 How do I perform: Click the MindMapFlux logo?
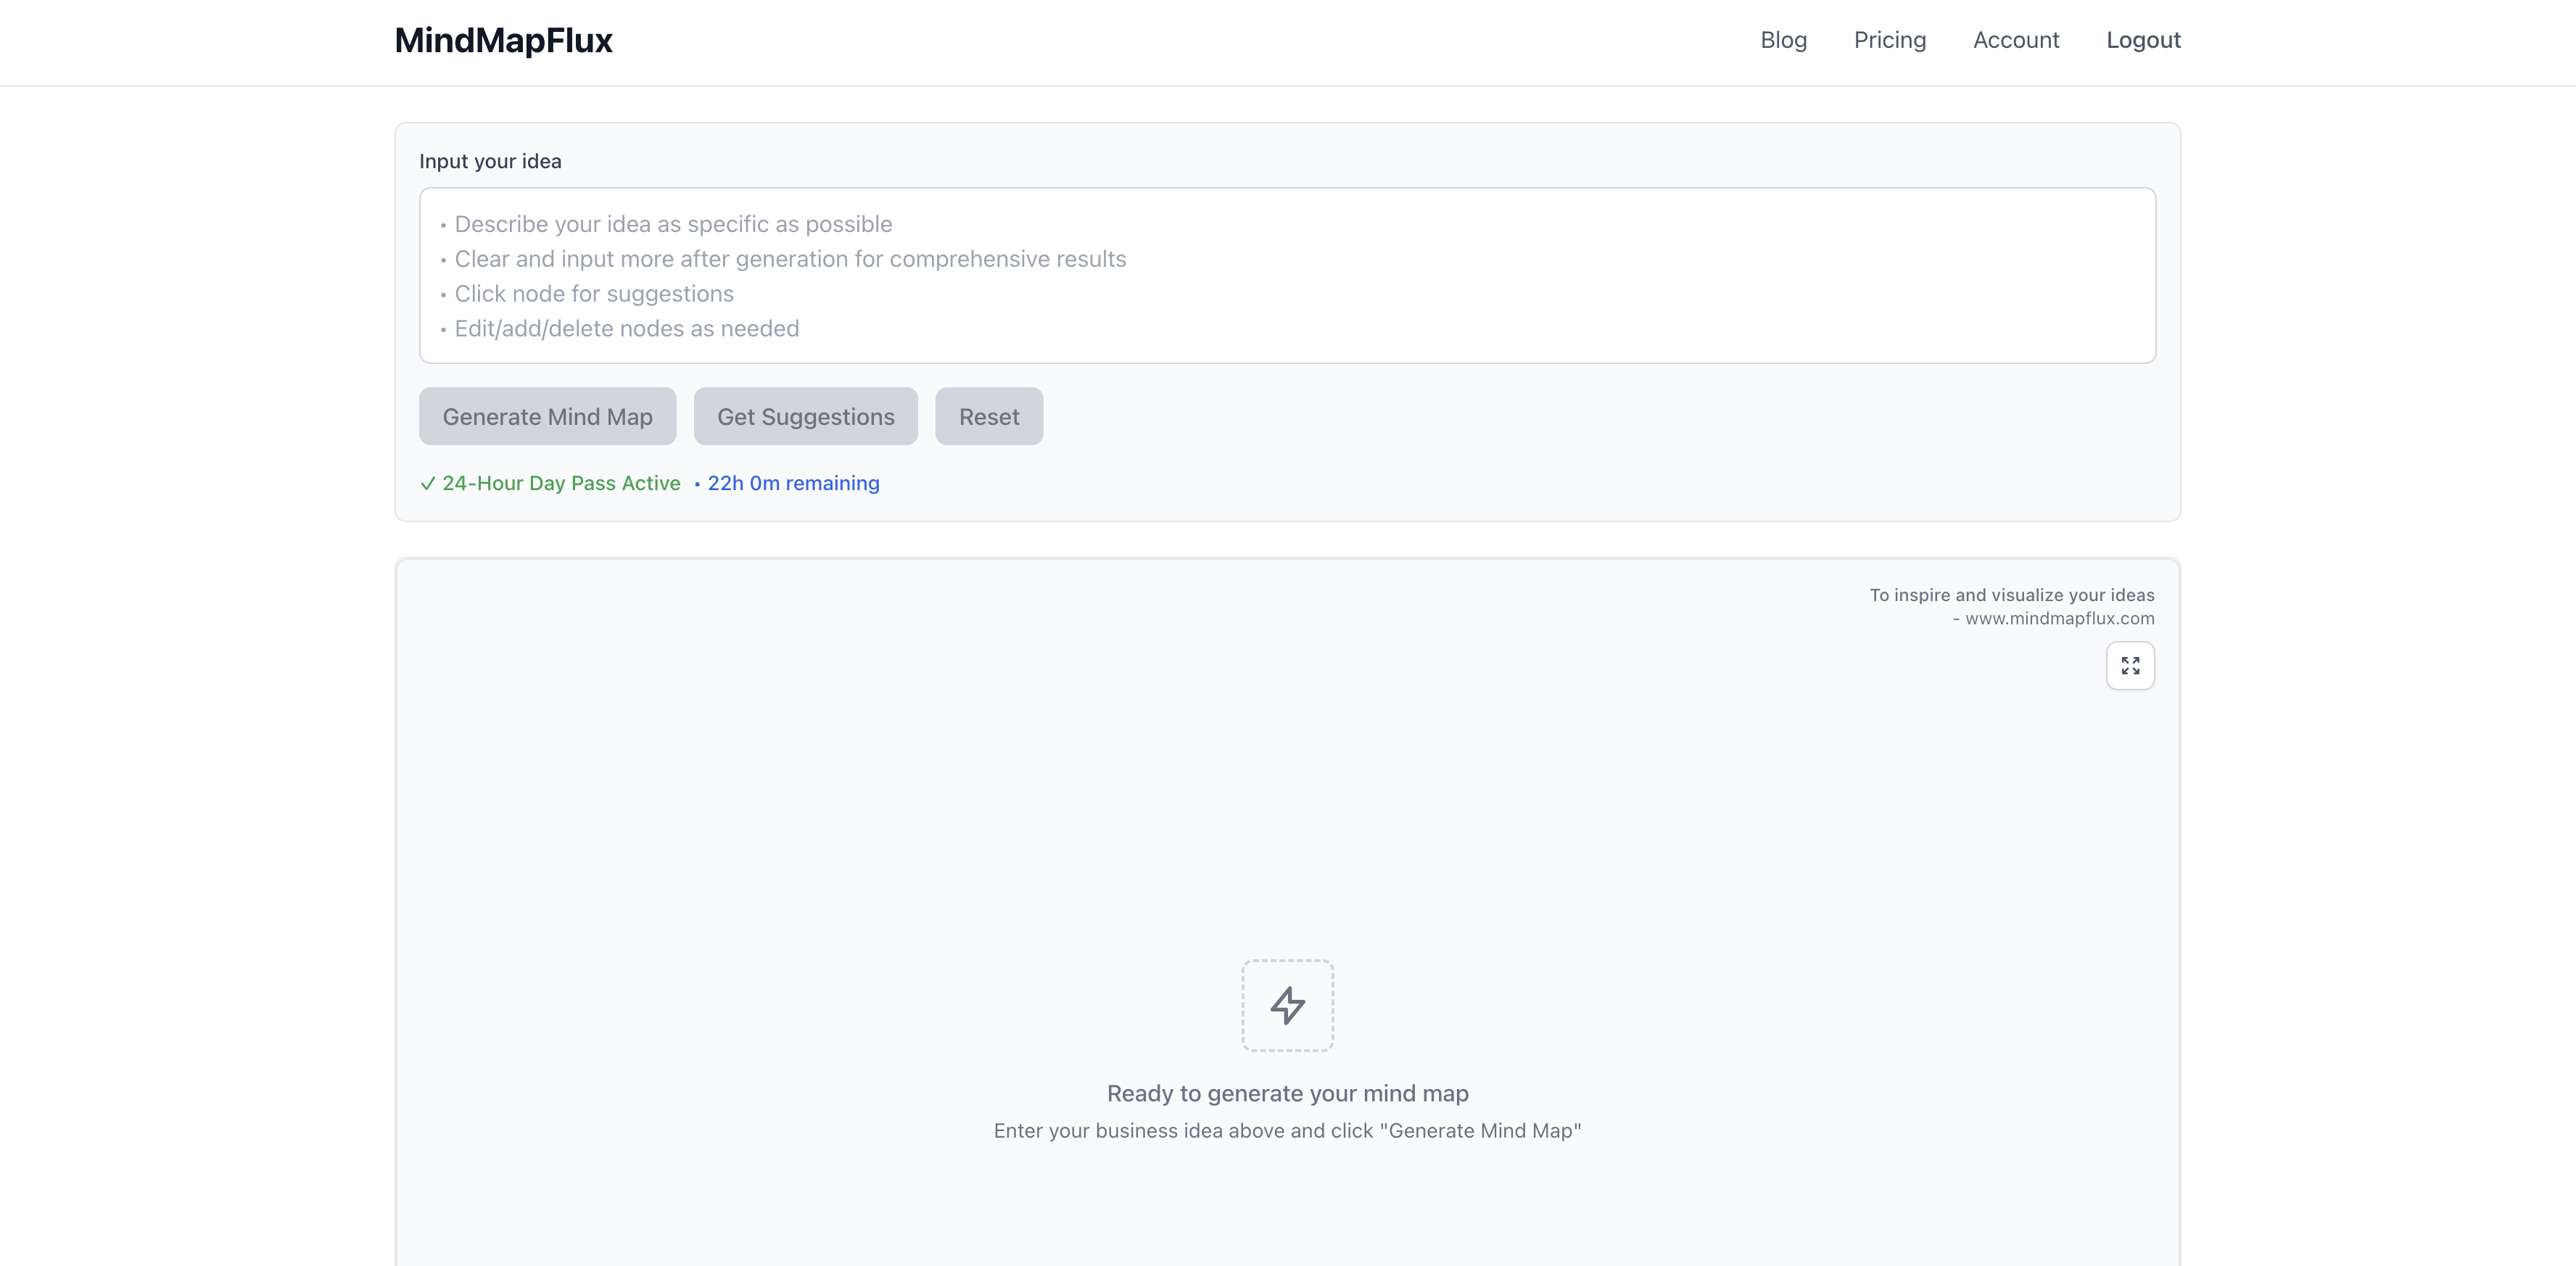point(504,40)
